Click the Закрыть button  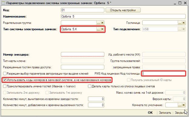[180, 112]
